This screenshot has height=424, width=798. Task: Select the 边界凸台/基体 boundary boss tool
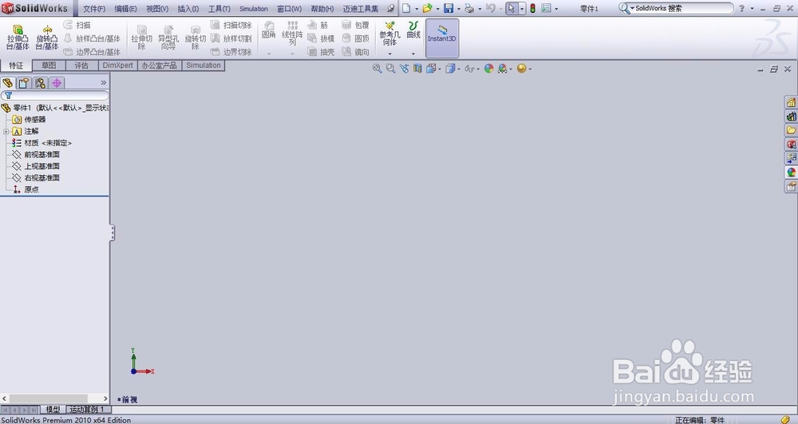pos(92,52)
